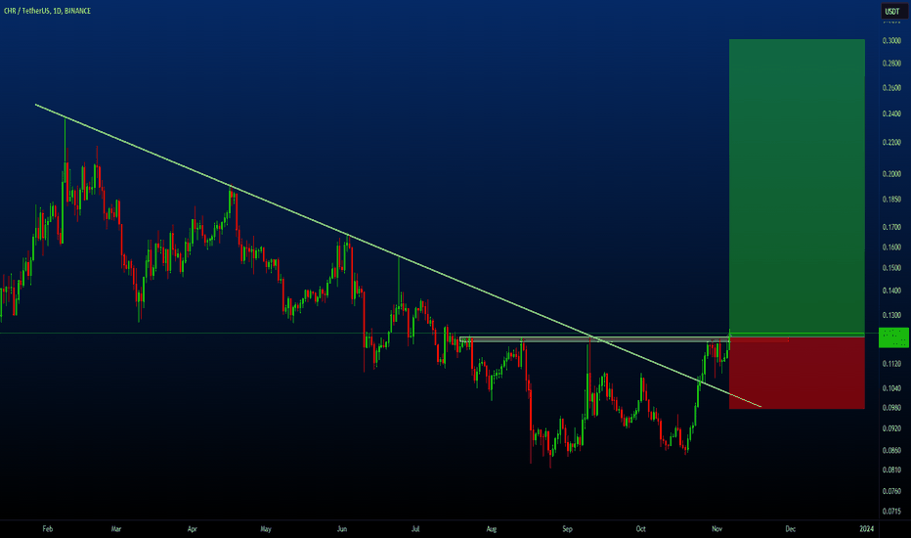The image size is (911, 538).
Task: Select the grey horizontal resistance rectangle
Action: (593, 339)
